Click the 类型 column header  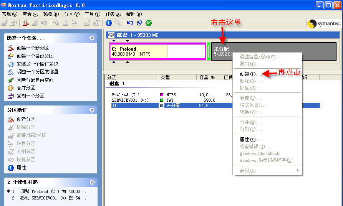(177, 77)
